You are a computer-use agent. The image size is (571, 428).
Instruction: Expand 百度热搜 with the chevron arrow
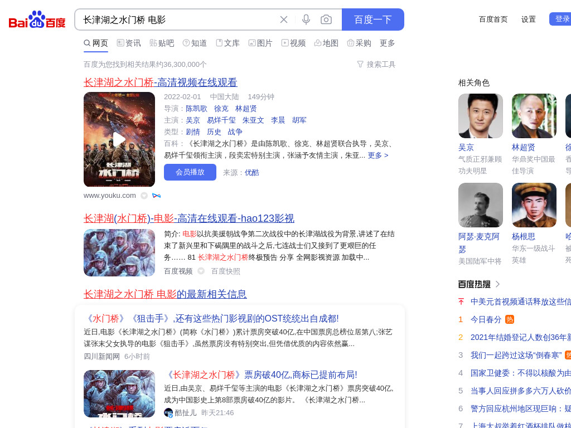pyautogui.click(x=498, y=284)
